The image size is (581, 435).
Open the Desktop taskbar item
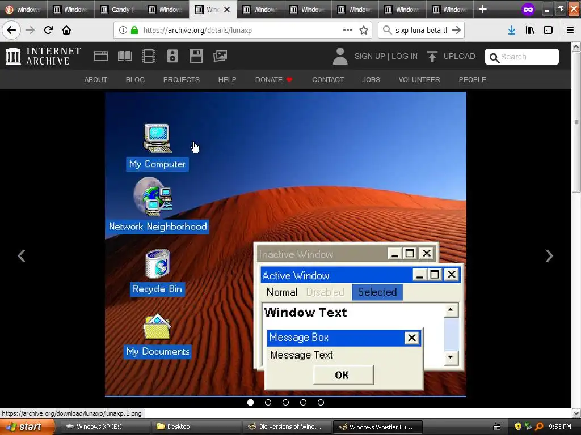195,427
